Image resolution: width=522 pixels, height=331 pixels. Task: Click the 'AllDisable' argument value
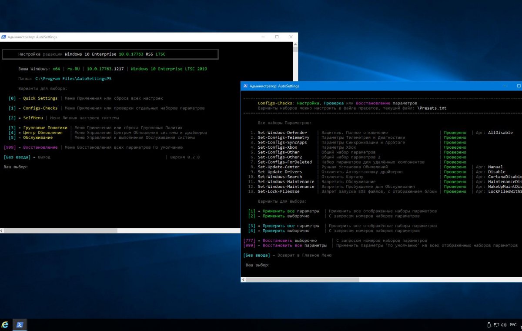[500, 133]
